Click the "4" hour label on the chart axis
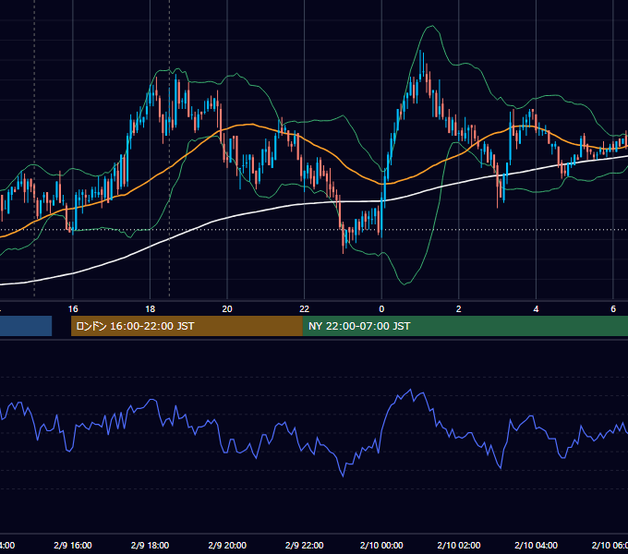Image resolution: width=628 pixels, height=554 pixels. (x=536, y=309)
